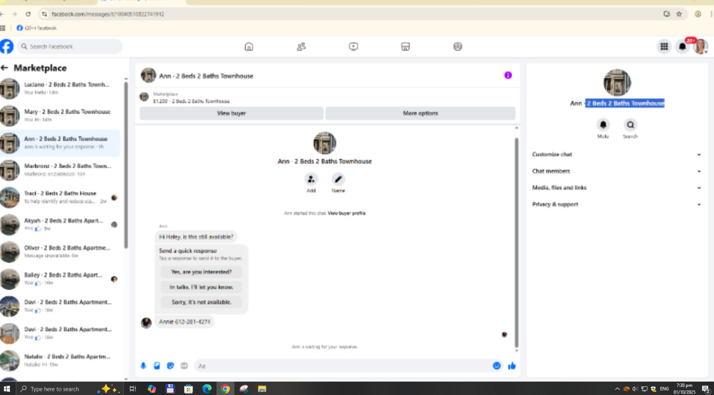Open Windows notification center icon
Screen dimensions: 714x395
[706, 389]
